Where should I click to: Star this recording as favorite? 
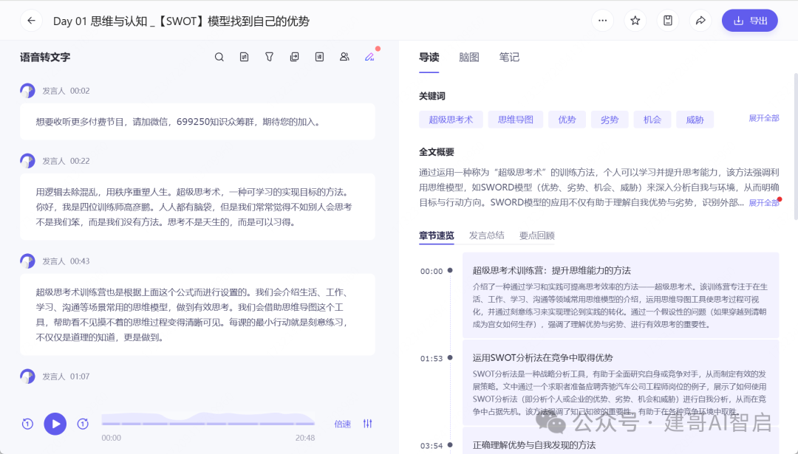[x=635, y=20]
